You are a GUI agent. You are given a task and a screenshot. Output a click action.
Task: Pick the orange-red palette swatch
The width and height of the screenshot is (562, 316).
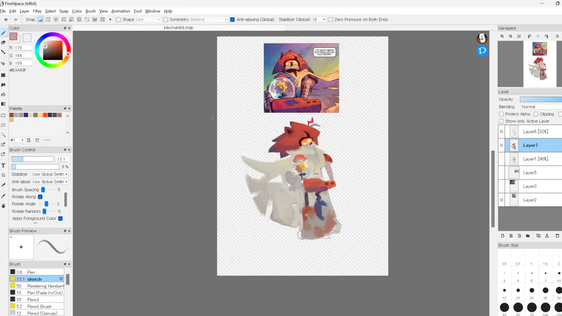(x=45, y=115)
